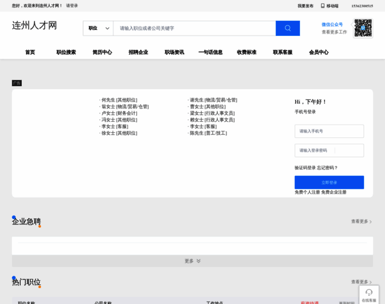The image size is (385, 304).
Task: Go to the 首页 nav tab
Action: (30, 52)
